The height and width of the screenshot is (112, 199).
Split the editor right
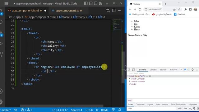[x=114, y=11]
